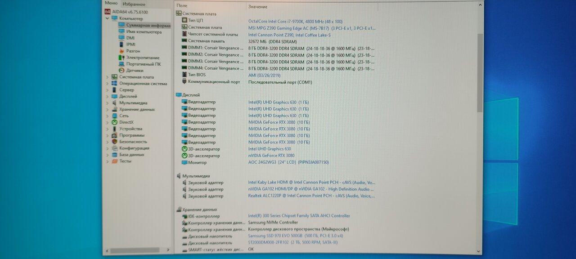Viewport: 576px width, 259px height.
Task: Expand the Системная плата tree node
Action: pyautogui.click(x=107, y=77)
